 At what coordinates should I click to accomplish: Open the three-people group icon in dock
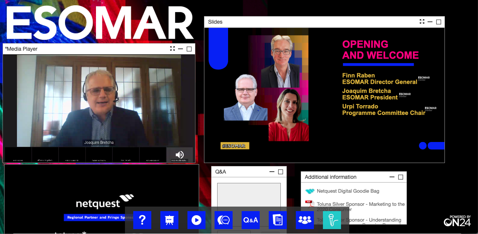coord(305,220)
